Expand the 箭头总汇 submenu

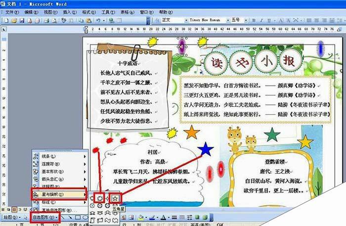(x=60, y=179)
